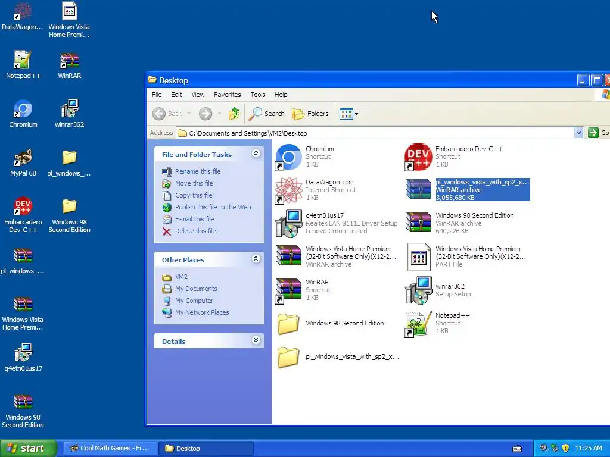
Task: Click the Up folder toolbar icon
Action: point(234,114)
